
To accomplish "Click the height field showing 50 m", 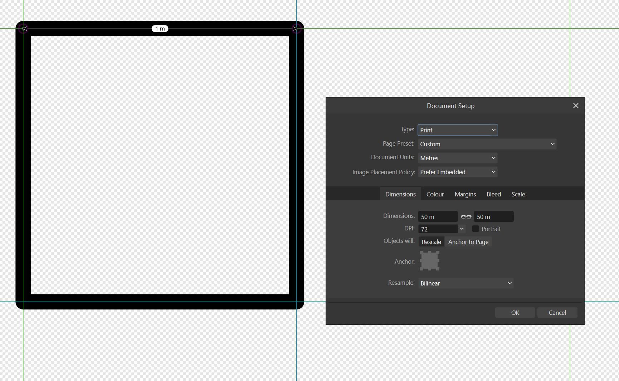I will tap(494, 216).
